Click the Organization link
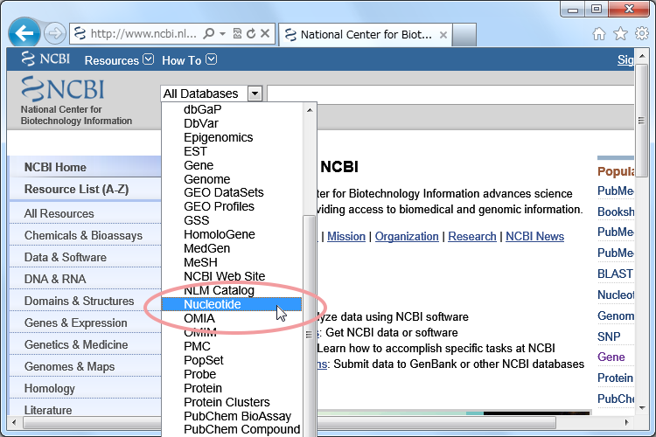This screenshot has width=656, height=437. point(407,236)
